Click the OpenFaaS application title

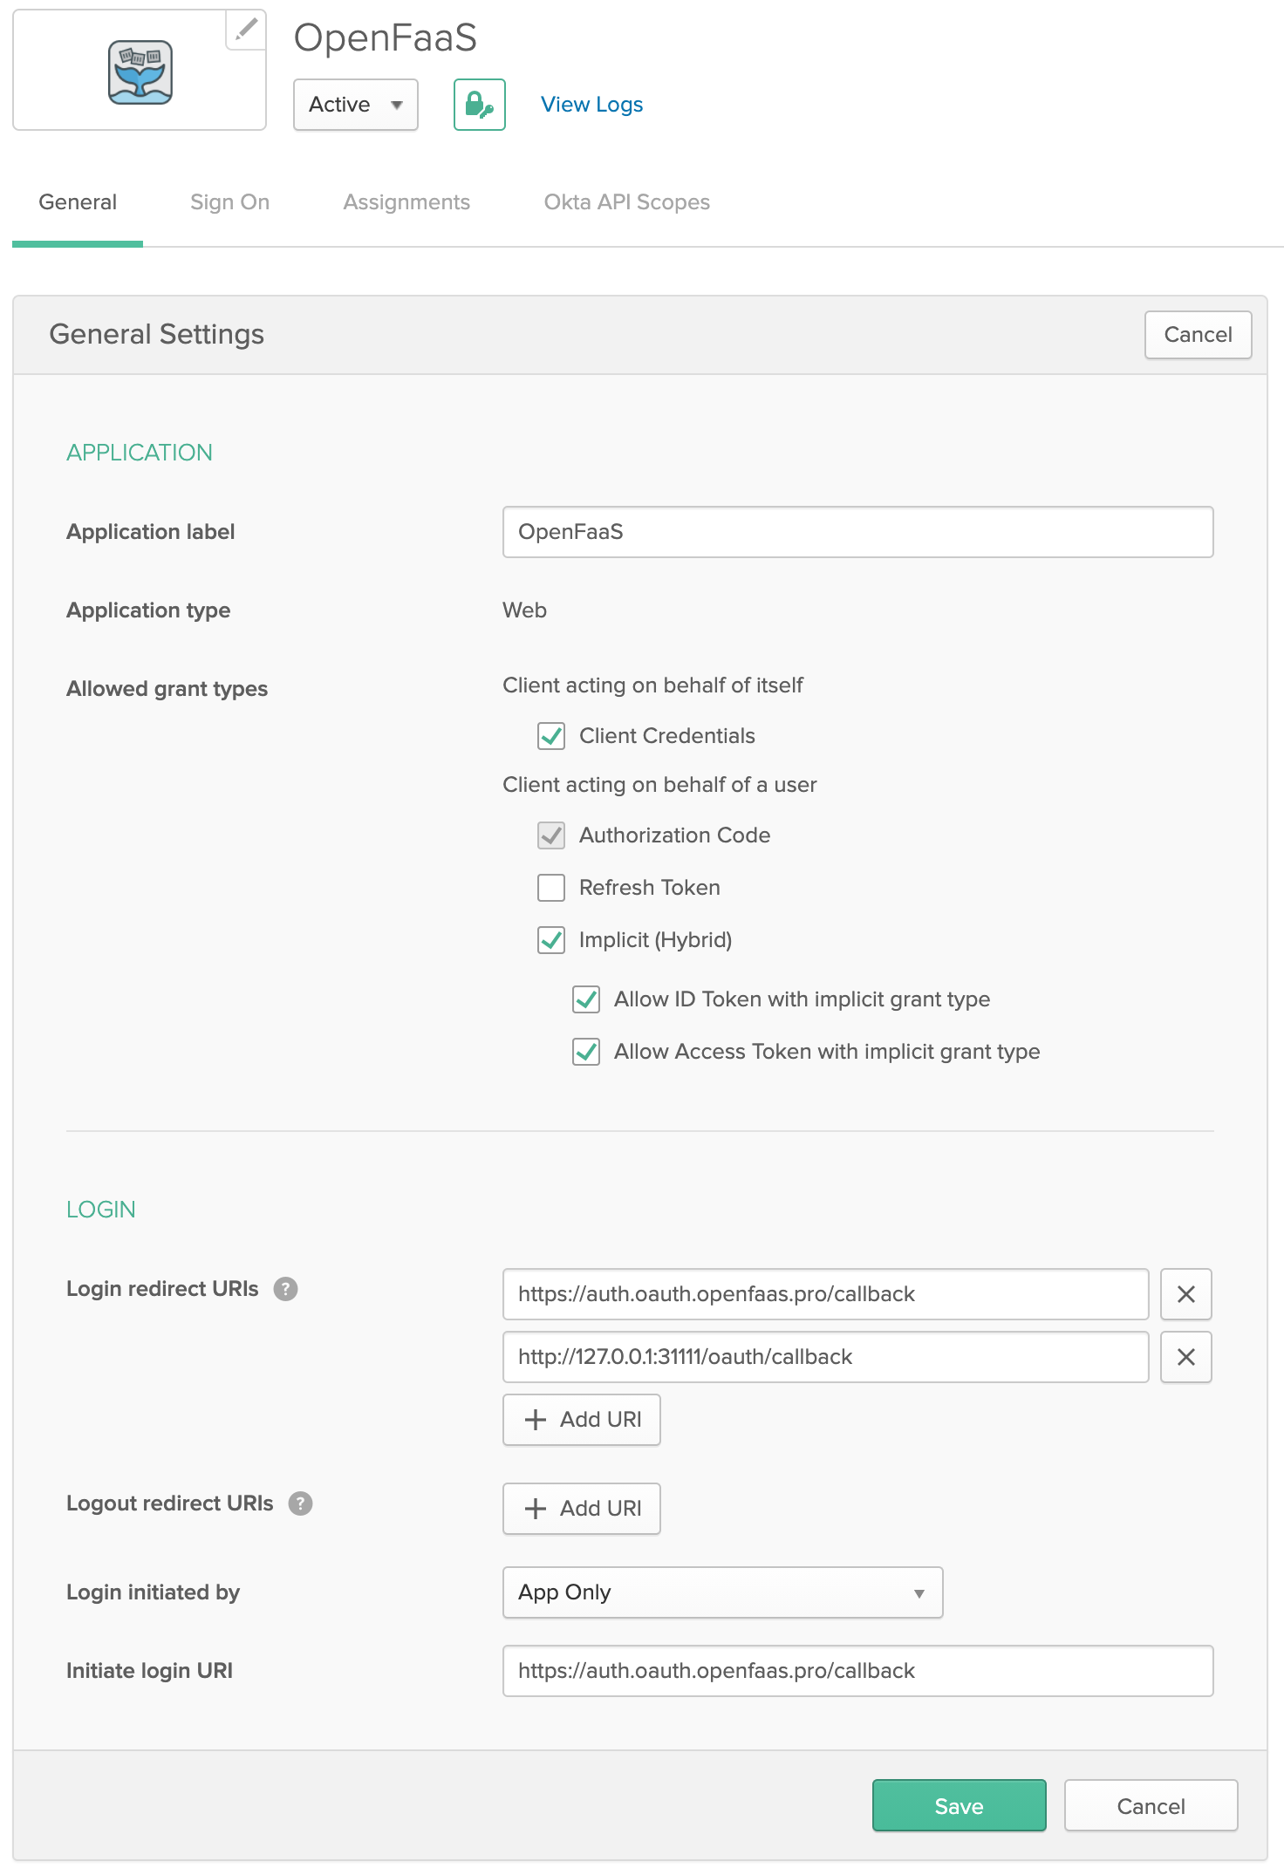pos(386,38)
